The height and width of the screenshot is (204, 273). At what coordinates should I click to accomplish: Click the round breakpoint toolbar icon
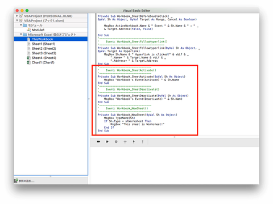click(116, 142)
